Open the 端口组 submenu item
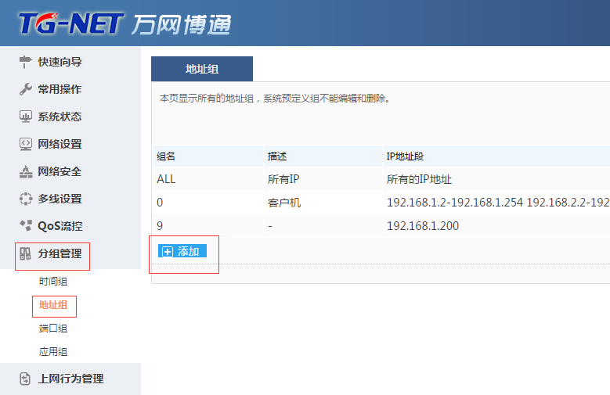Viewport: 610px width, 395px height. click(53, 329)
